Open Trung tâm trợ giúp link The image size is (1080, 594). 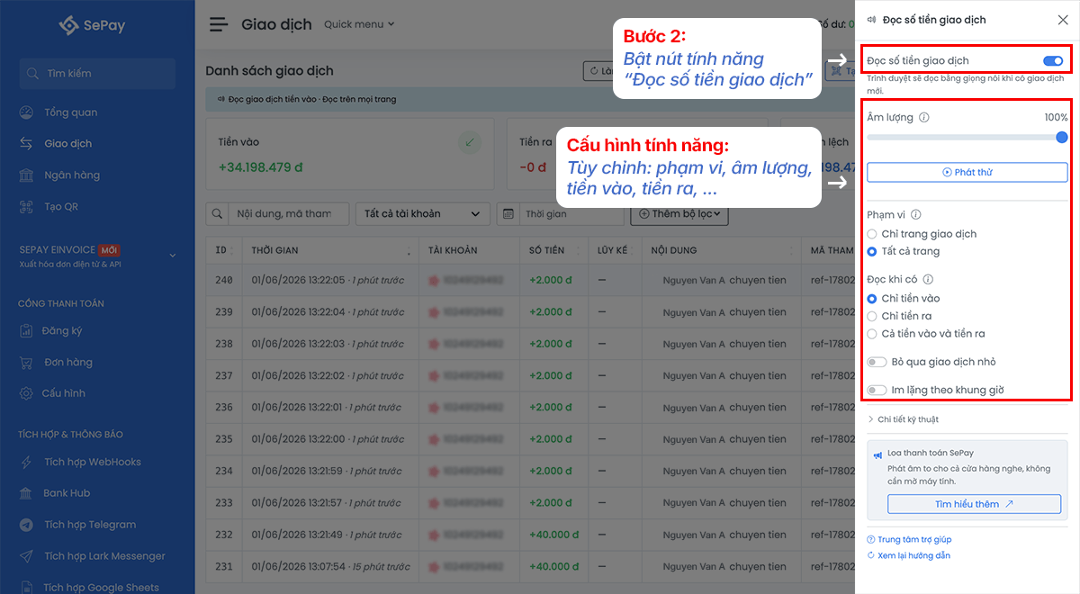[x=909, y=539]
